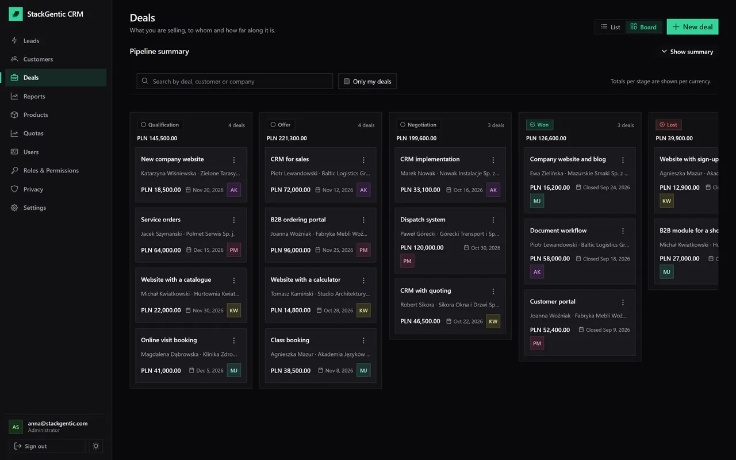Click the PM badge on B2B ordering portal
The image size is (736, 460).
coord(363,250)
